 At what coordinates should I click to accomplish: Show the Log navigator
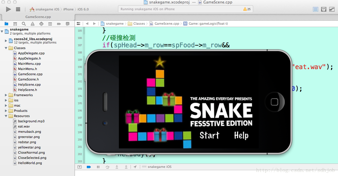pos(68,24)
